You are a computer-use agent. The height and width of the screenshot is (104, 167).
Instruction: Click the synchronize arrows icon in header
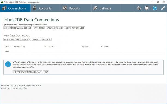click(139, 8)
